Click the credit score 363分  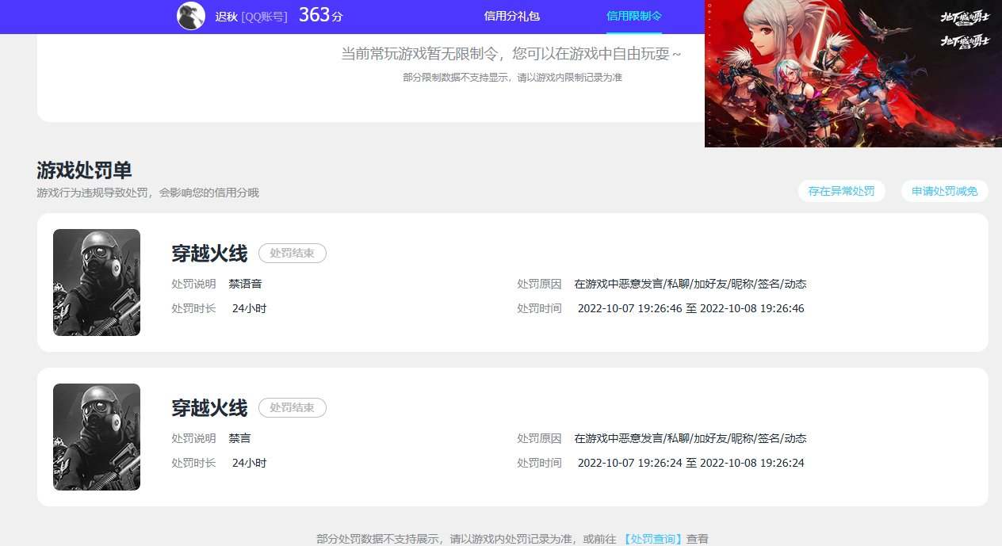coord(321,15)
